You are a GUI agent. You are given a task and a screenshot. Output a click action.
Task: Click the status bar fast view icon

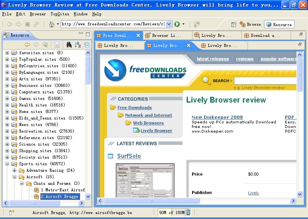(12, 212)
